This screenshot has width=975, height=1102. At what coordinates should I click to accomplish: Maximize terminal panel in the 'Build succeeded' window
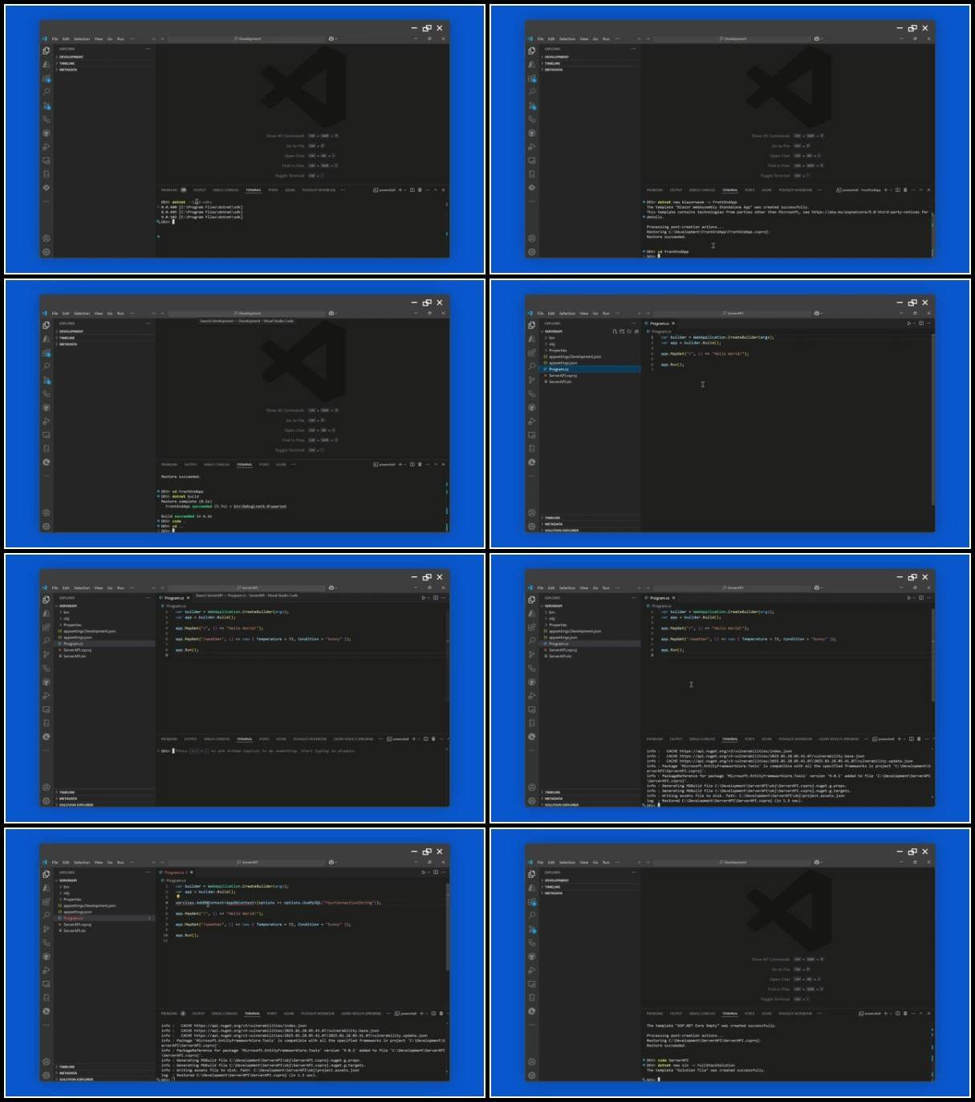pos(436,465)
